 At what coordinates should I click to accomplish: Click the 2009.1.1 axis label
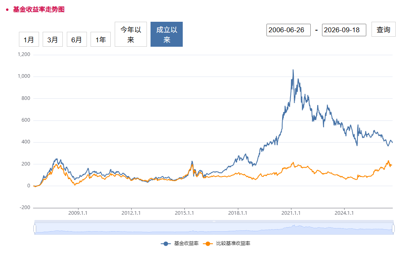78,213
